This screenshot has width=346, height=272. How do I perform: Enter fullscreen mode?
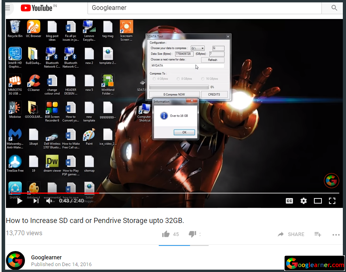[x=332, y=201]
